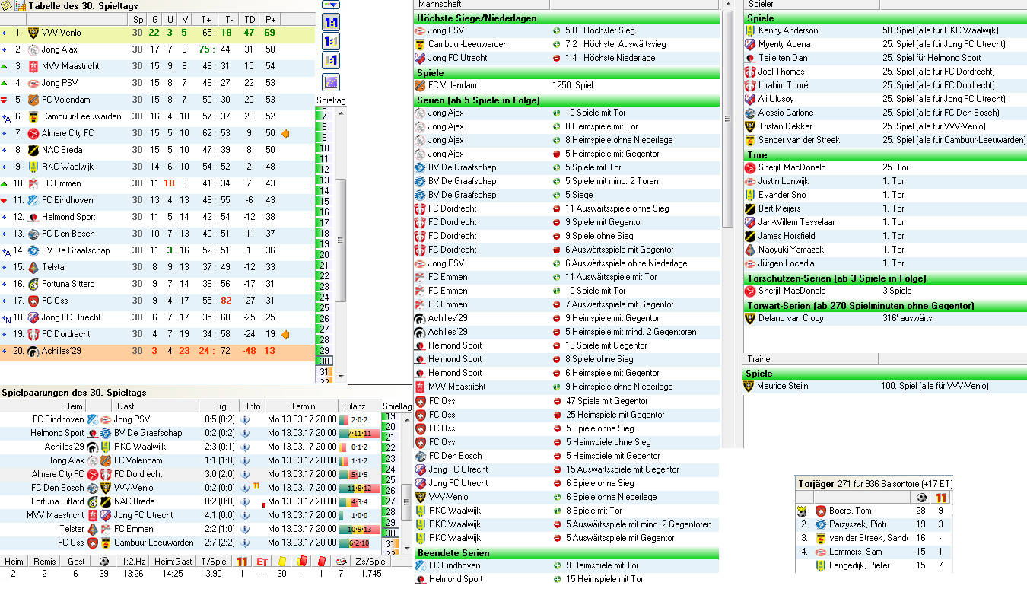Viewport: 1027px width, 592px height.
Task: Click the Jong Ajax crest in the league table
Action: tap(33, 49)
